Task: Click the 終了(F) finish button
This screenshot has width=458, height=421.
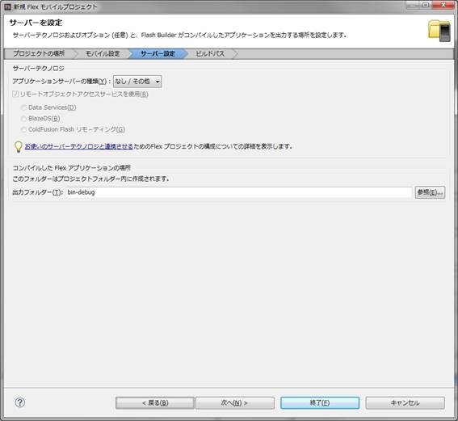Action: [x=320, y=403]
